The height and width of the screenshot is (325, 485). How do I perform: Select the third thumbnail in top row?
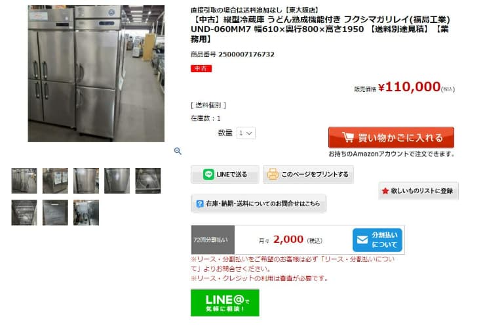[87, 181]
